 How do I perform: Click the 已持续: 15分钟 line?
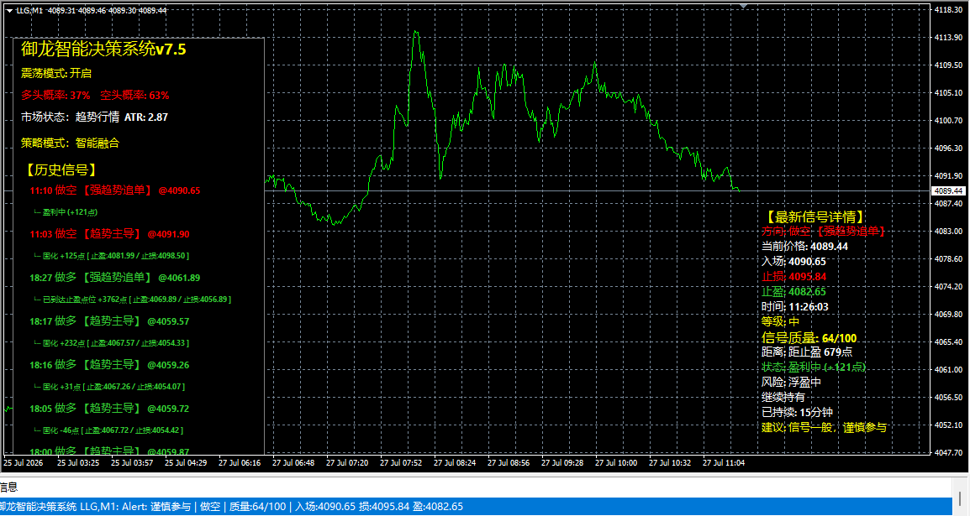797,413
